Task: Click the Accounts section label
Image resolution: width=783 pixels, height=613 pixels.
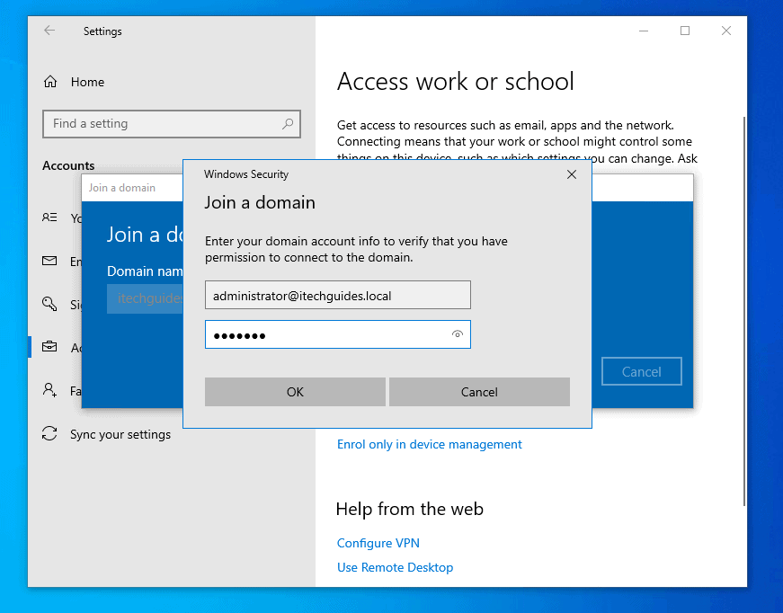Action: click(68, 165)
